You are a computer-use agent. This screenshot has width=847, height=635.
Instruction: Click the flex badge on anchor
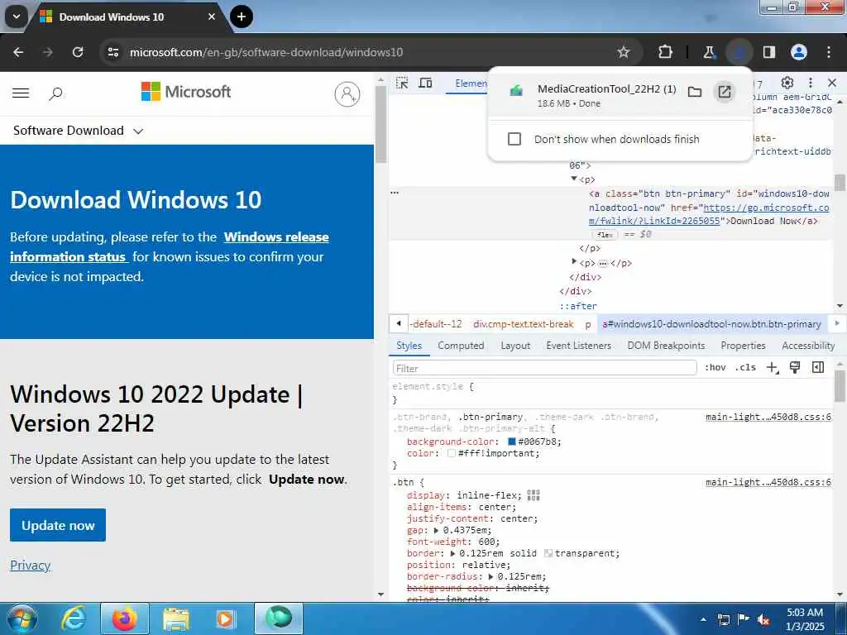coord(605,234)
